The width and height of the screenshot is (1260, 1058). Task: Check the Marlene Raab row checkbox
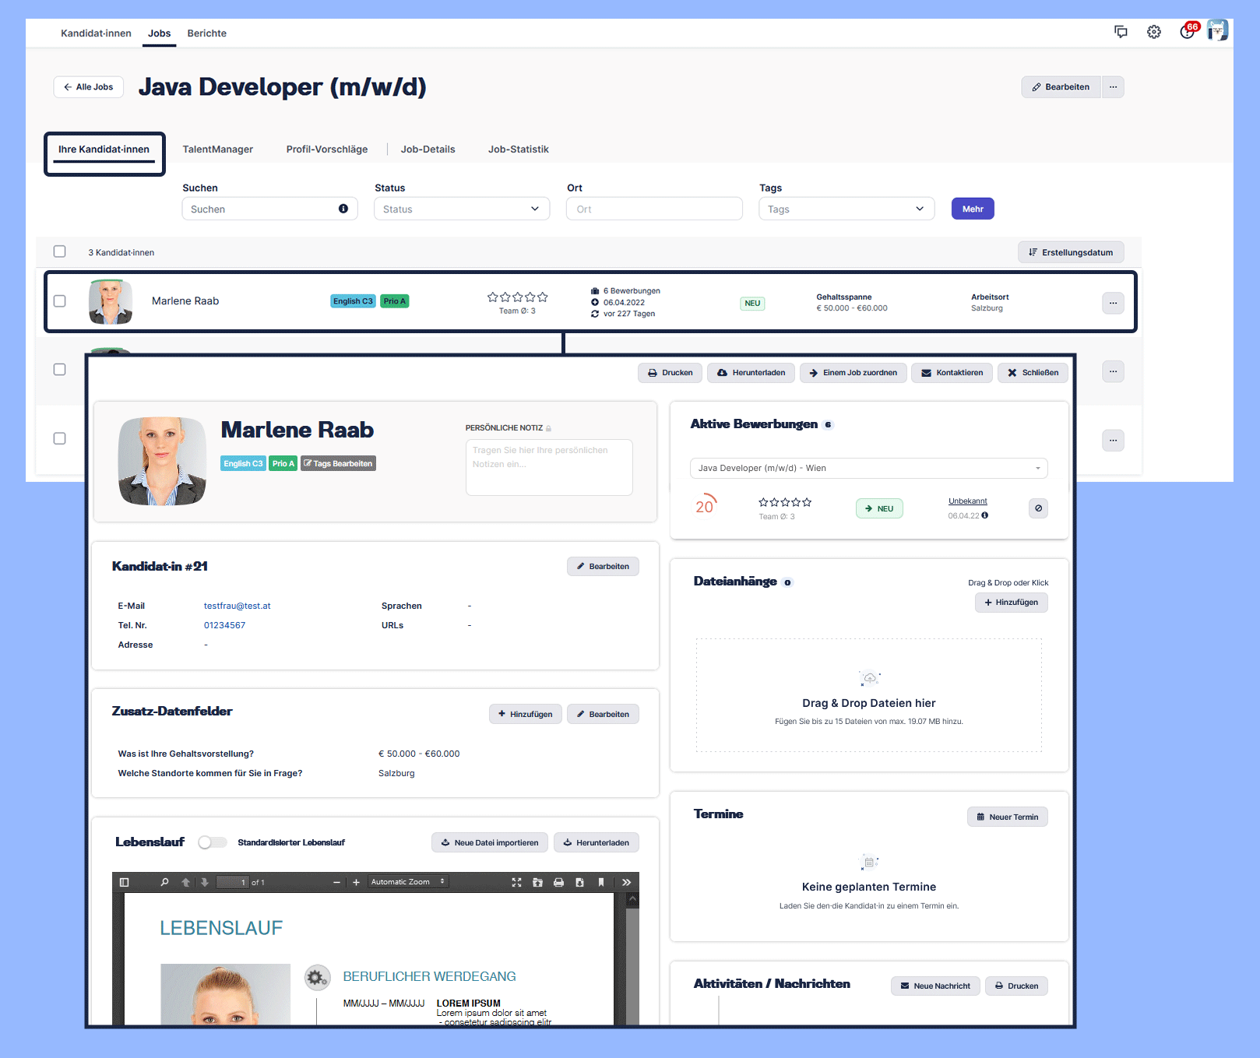[60, 301]
